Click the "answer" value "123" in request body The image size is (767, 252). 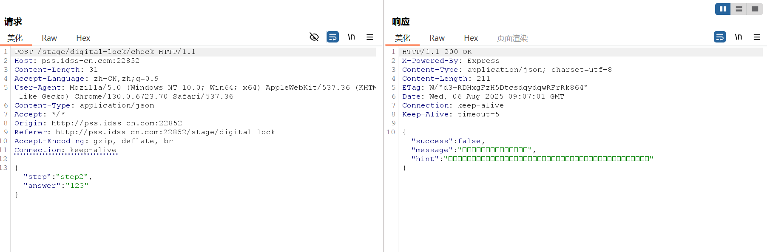[x=77, y=186]
